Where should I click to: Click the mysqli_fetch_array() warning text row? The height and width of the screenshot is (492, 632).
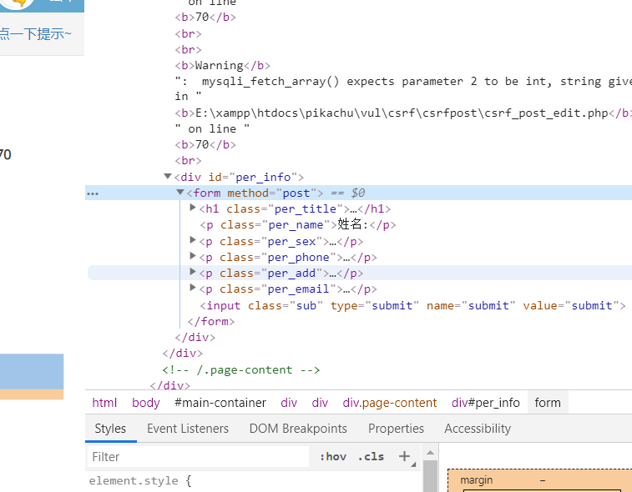[x=403, y=82]
